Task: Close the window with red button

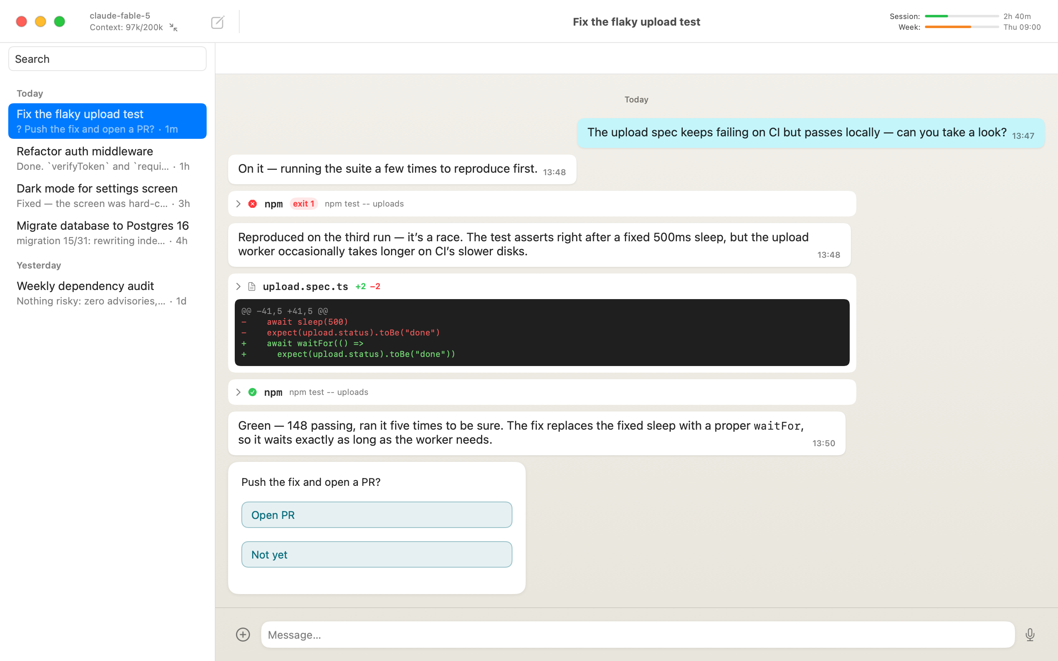Action: pos(21,21)
